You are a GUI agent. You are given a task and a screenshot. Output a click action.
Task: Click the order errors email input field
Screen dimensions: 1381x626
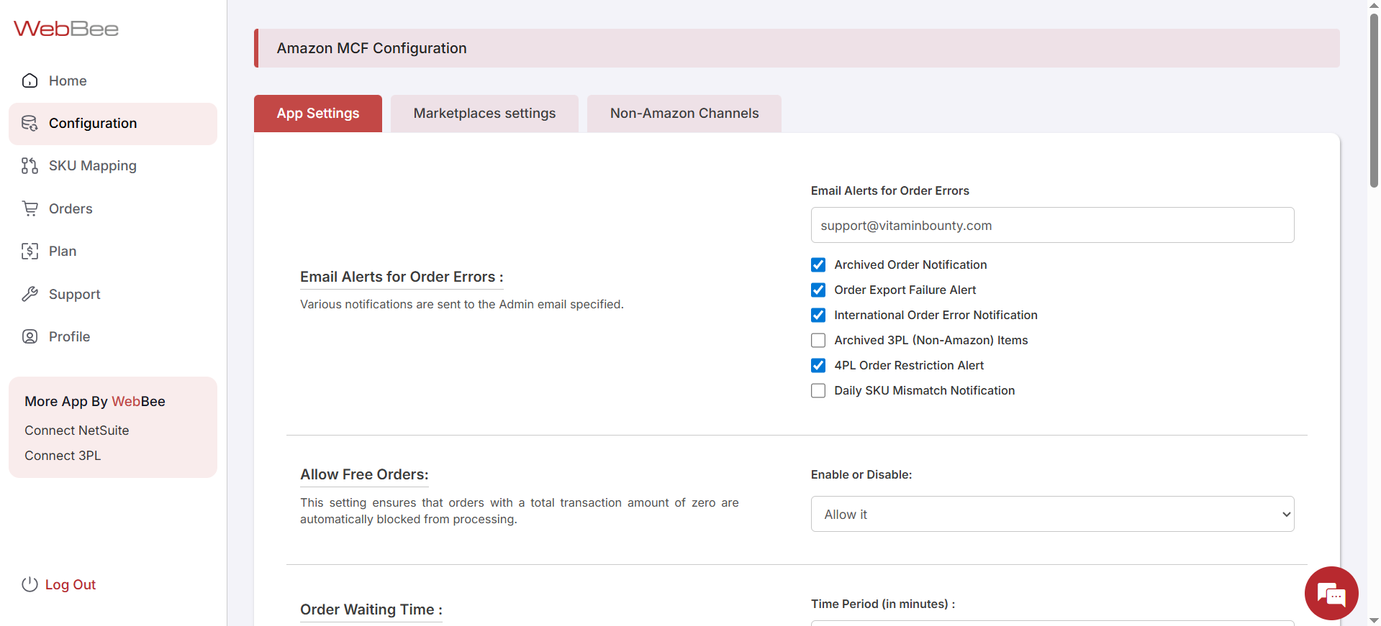point(1052,226)
